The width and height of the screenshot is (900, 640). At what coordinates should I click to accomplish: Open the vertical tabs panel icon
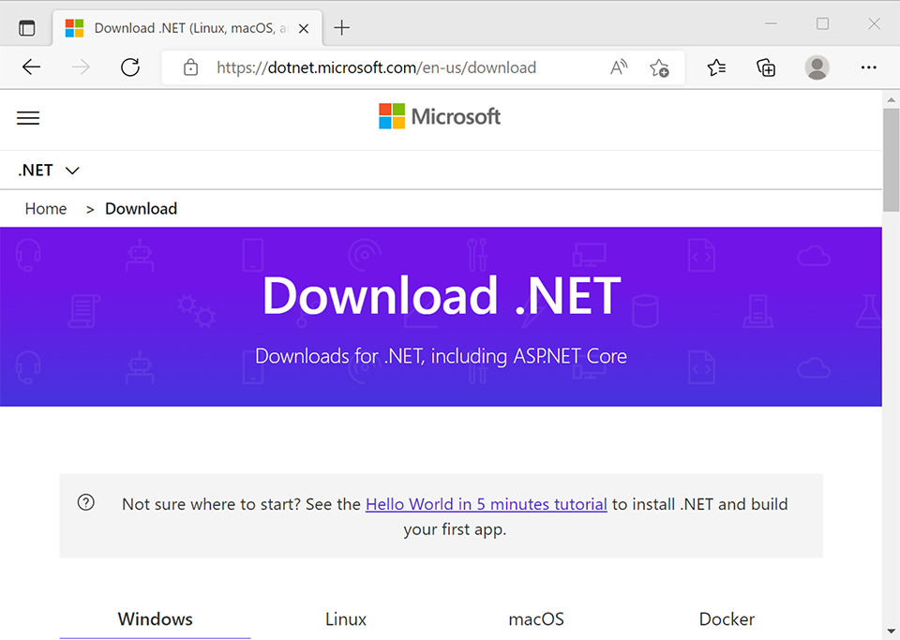(27, 27)
